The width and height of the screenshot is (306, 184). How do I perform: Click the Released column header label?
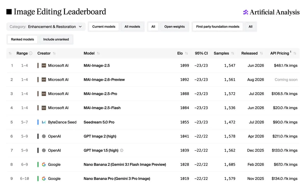coord(249,53)
